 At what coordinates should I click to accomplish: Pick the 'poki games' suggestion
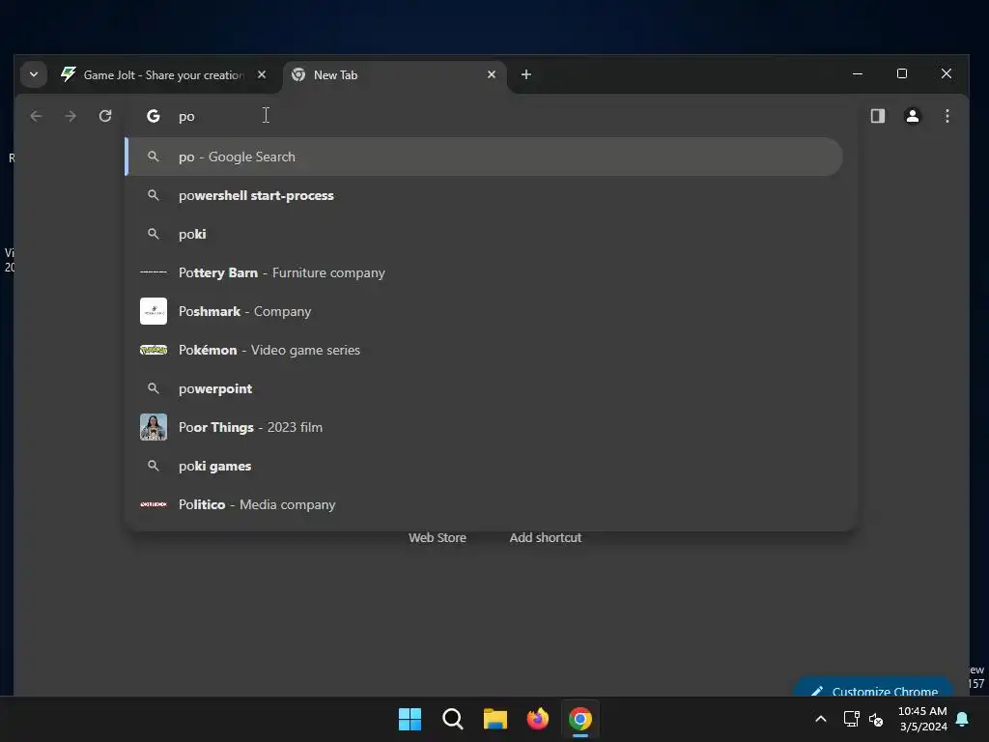pos(484,467)
